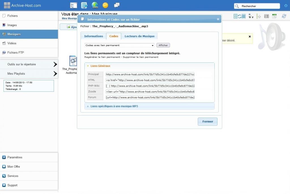
Task: Click the refresh icon at top right
Action: [284, 16]
